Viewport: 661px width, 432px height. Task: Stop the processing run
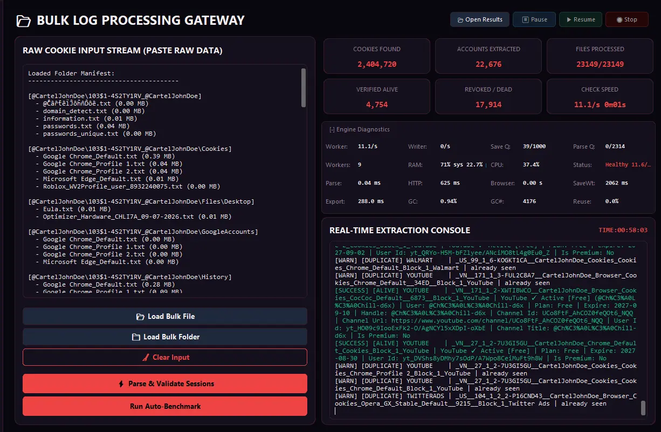pos(627,19)
